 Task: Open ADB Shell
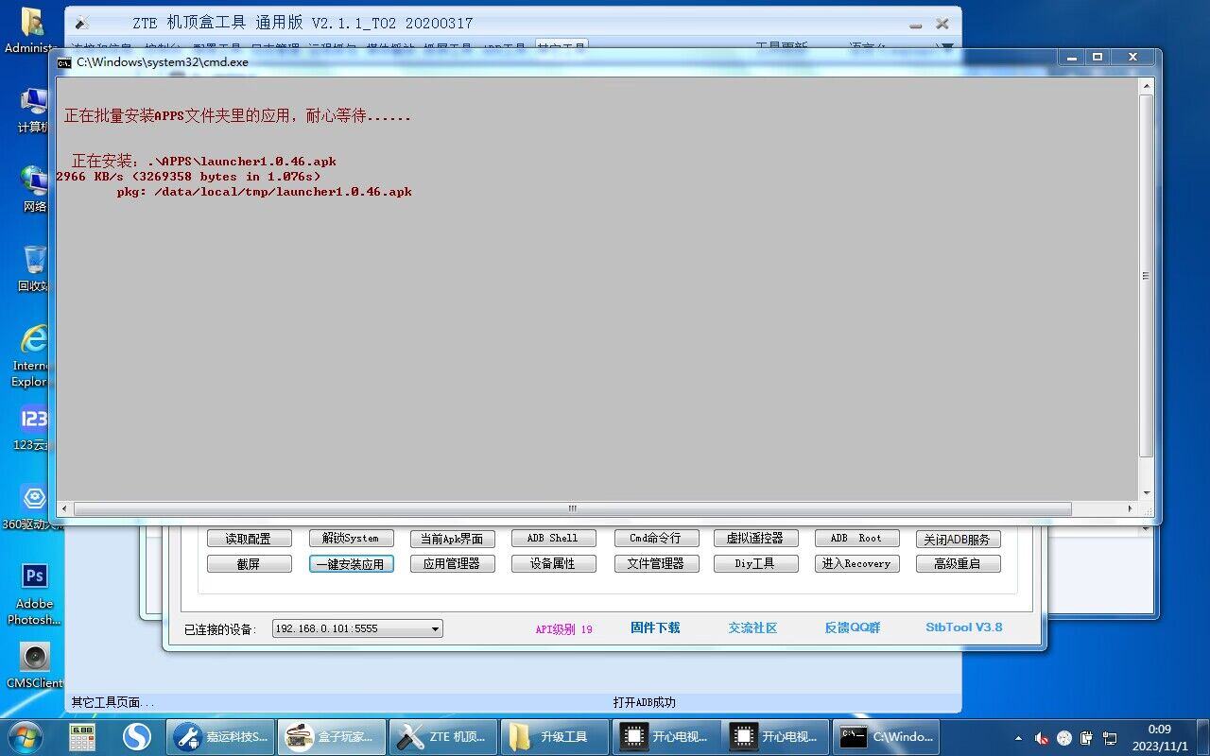[553, 539]
